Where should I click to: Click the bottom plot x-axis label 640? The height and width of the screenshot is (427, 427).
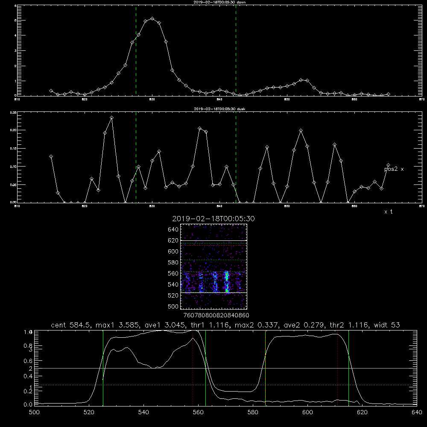(417, 412)
